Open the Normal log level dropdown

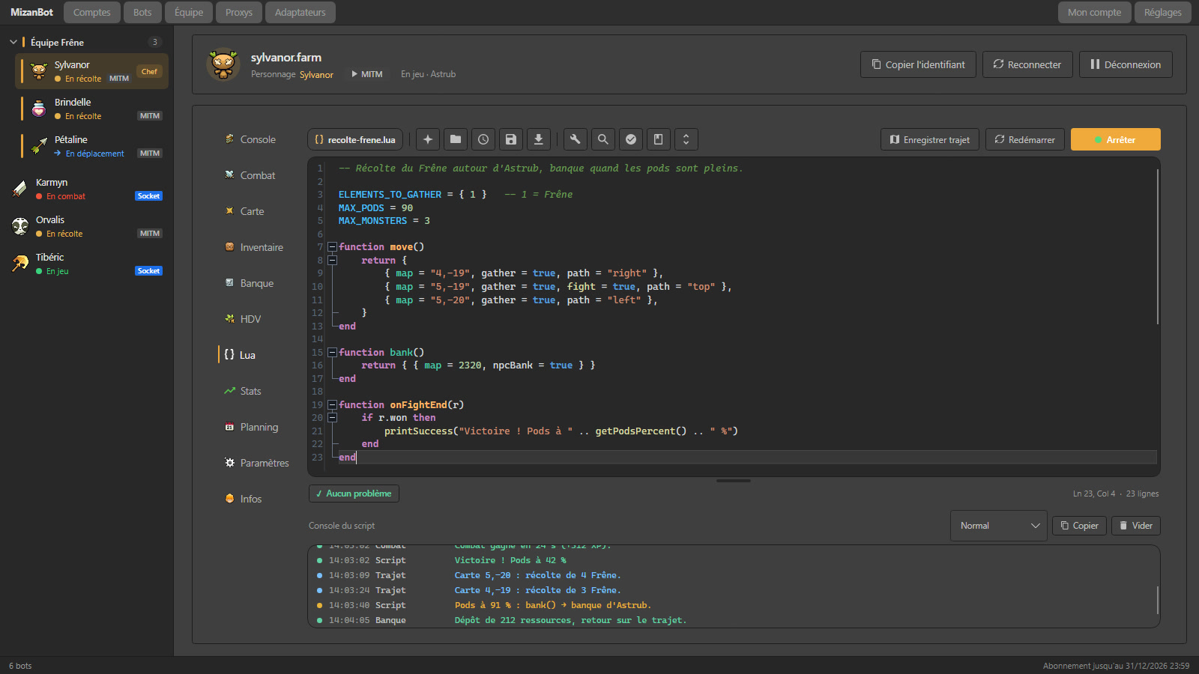click(x=999, y=526)
